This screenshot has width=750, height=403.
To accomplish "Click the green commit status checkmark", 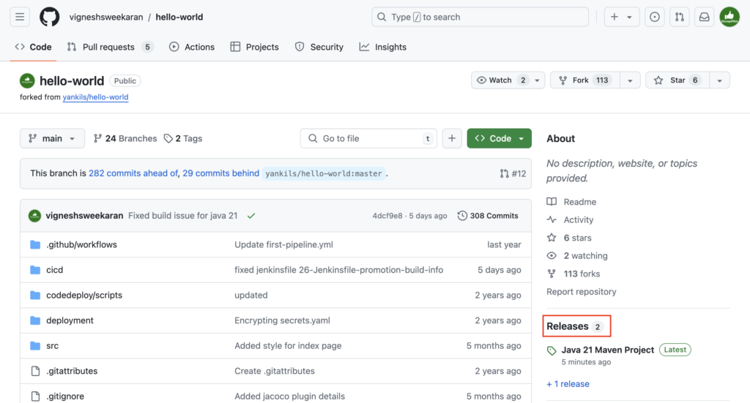I will [x=251, y=216].
